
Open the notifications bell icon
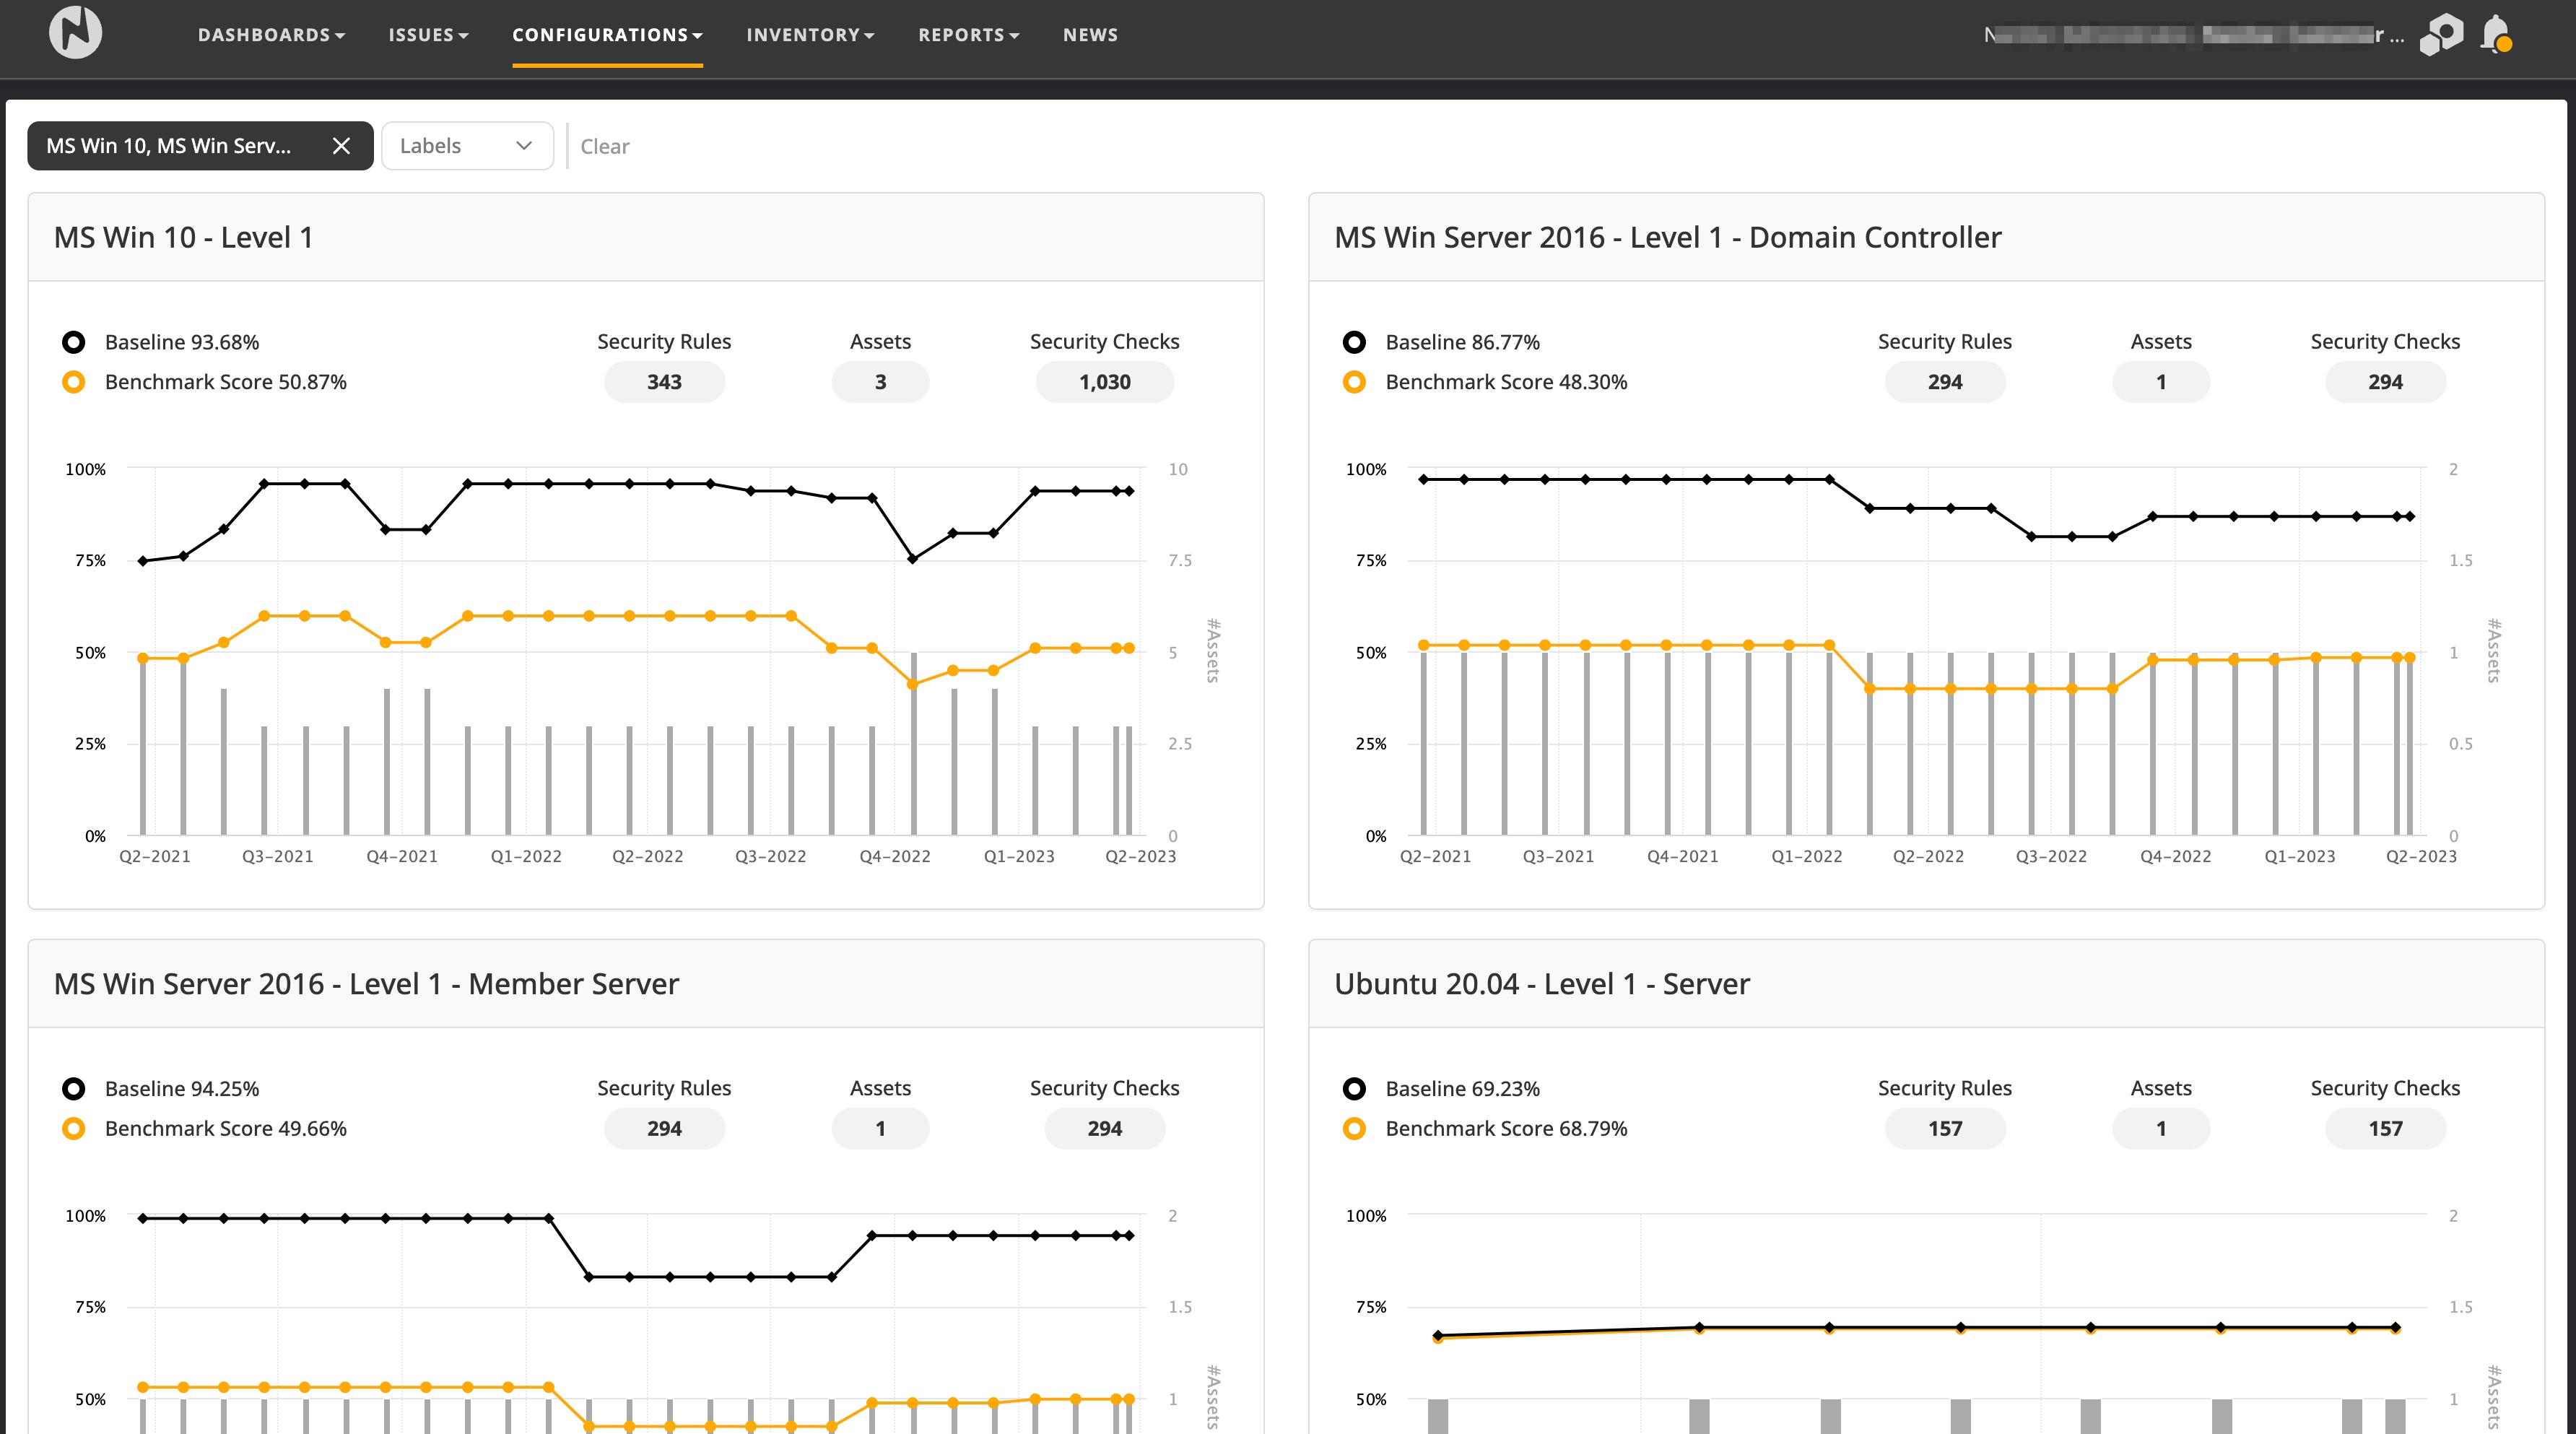pos(2496,35)
